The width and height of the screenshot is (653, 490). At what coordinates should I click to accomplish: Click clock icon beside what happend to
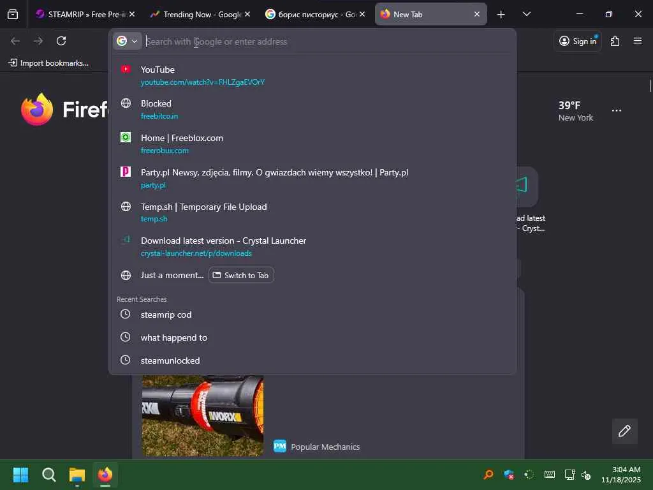tap(126, 337)
